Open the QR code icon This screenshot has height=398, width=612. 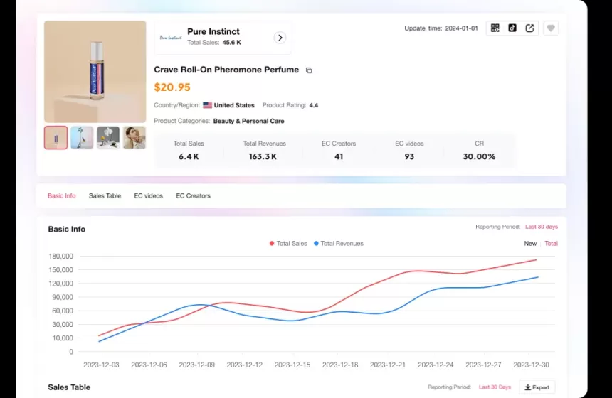pos(495,28)
